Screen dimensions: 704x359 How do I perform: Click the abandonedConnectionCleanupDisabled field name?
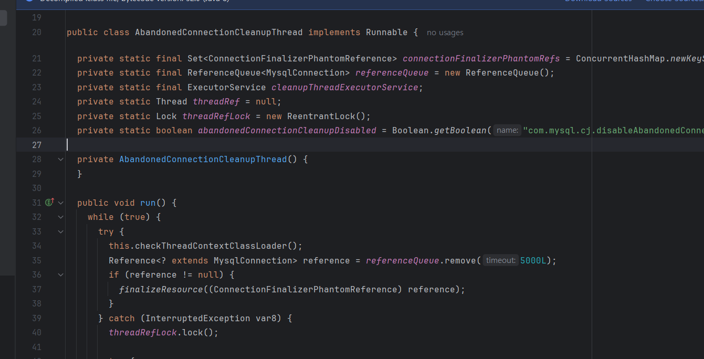click(287, 131)
